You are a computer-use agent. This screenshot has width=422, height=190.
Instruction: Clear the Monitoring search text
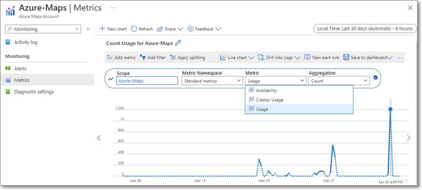[x=77, y=29]
